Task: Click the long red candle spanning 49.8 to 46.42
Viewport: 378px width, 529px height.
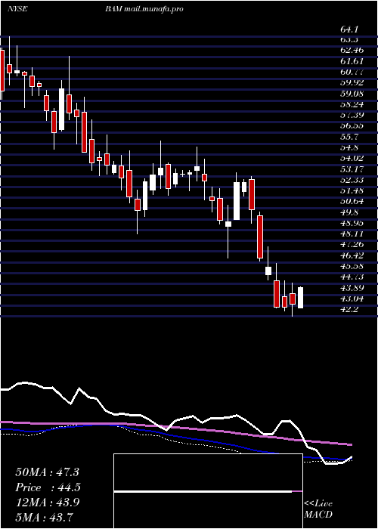Action: (260, 237)
